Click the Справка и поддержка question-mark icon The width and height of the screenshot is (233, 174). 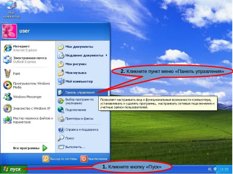click(x=61, y=130)
